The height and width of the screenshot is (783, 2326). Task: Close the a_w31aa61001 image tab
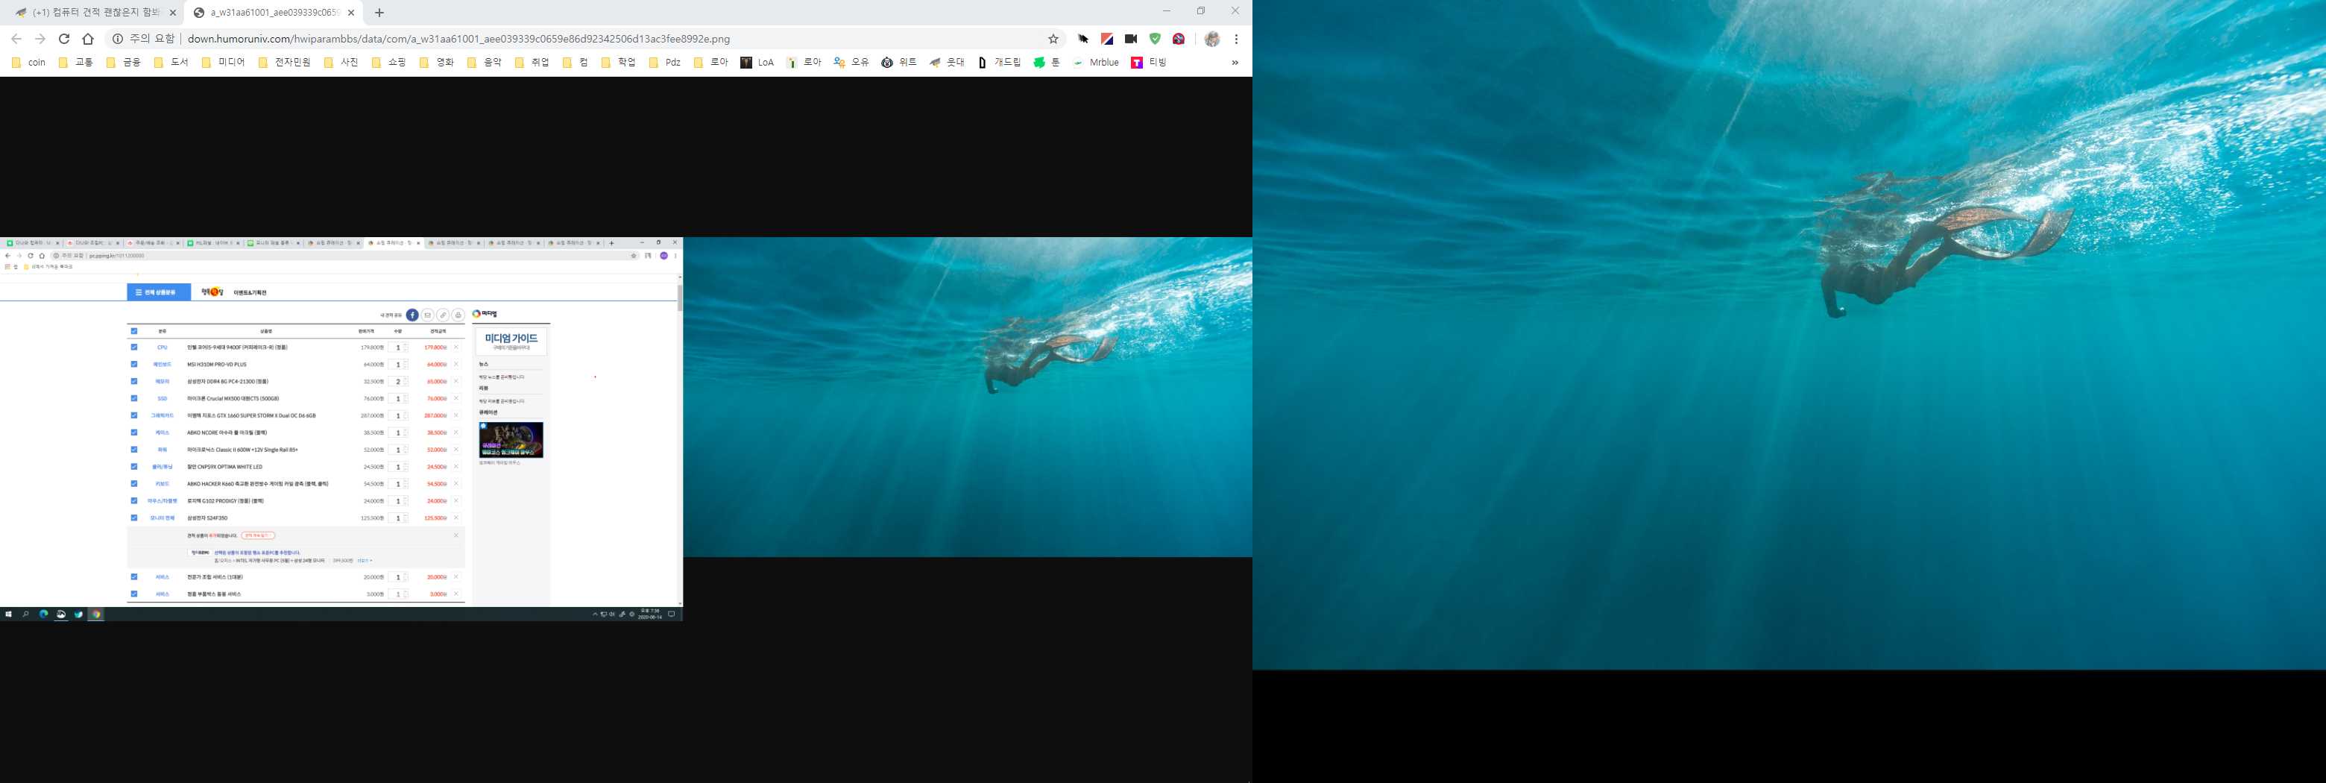350,13
